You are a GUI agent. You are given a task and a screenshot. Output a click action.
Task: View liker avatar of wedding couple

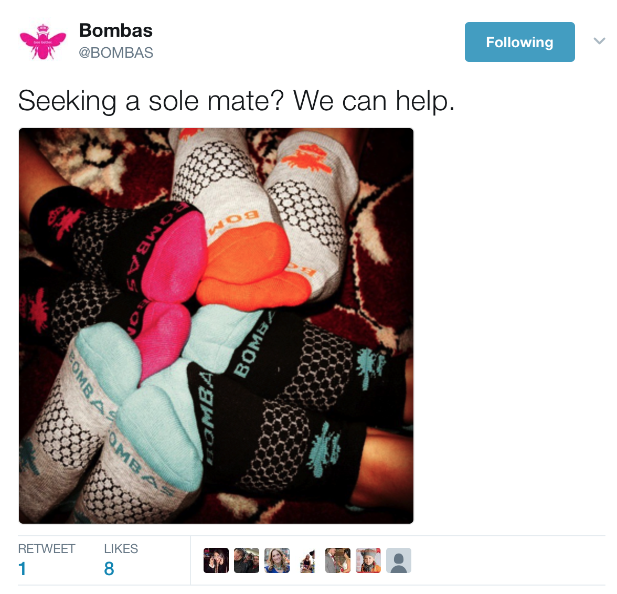[338, 560]
